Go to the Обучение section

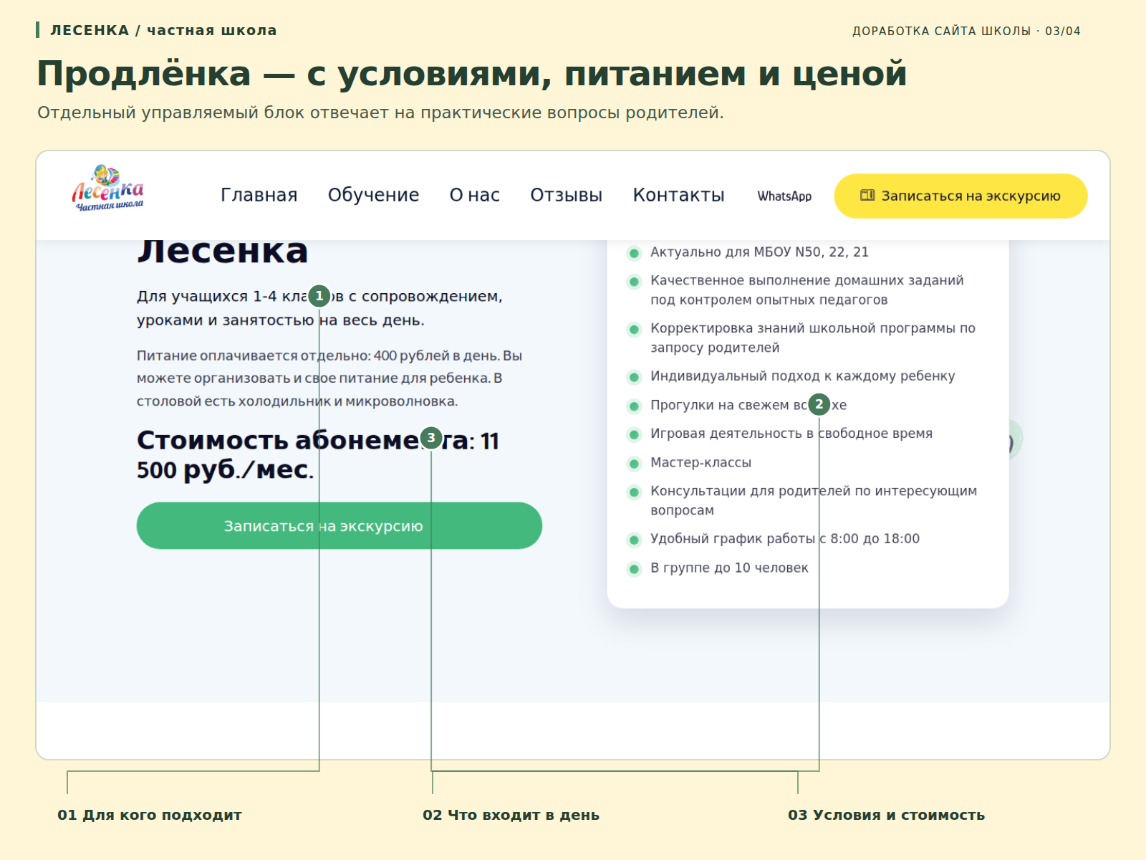point(373,195)
